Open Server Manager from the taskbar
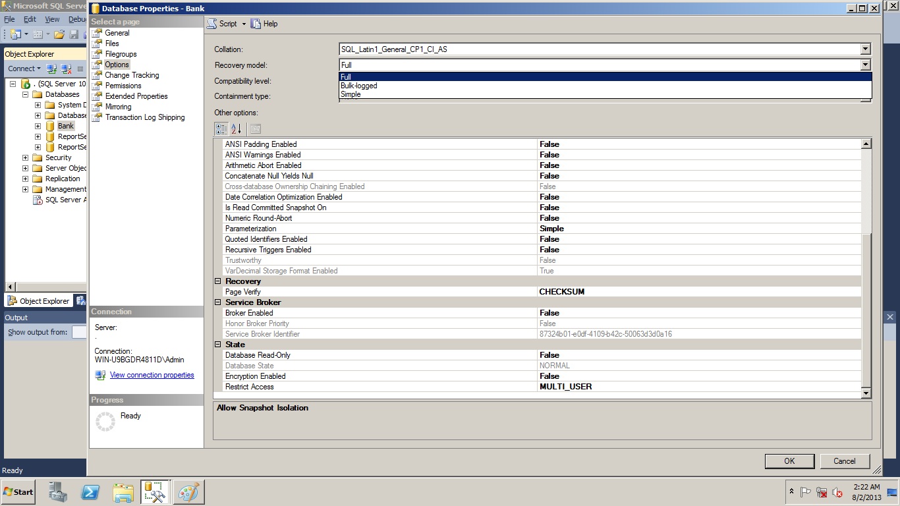This screenshot has width=900, height=506. tap(58, 492)
